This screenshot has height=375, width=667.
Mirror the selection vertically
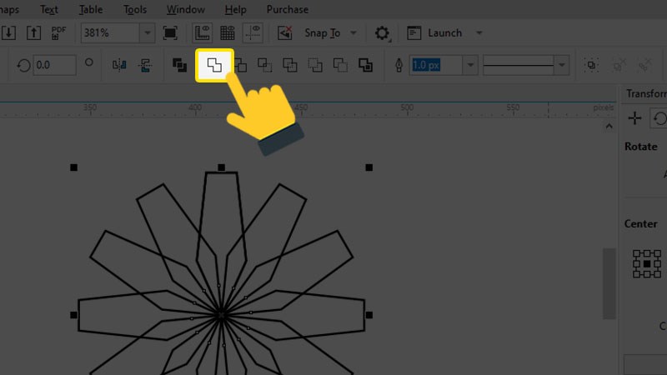(x=144, y=65)
